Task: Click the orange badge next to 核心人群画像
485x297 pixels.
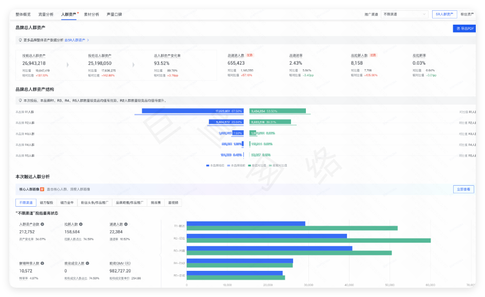Action: pyautogui.click(x=42, y=189)
